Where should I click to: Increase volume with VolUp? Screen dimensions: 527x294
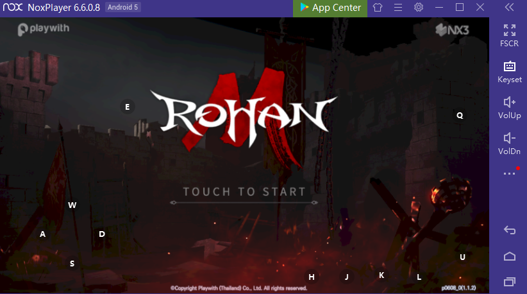[x=510, y=108]
